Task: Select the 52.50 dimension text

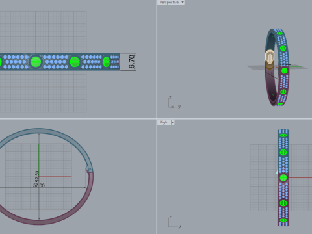Action: pos(37,176)
